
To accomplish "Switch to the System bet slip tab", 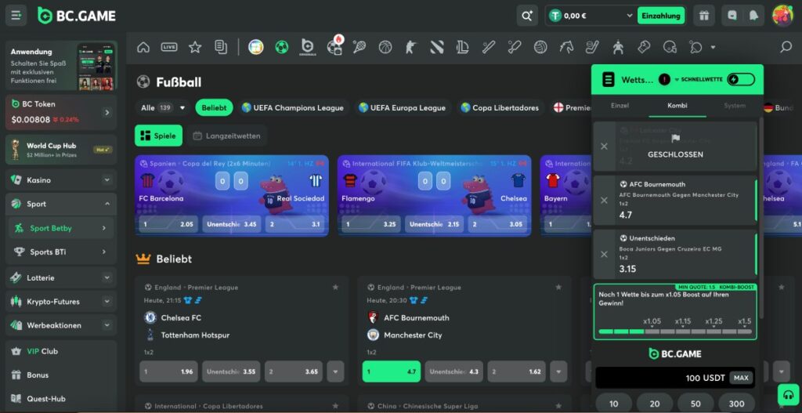I will 735,106.
